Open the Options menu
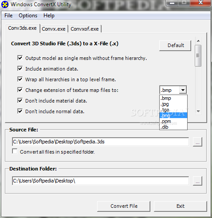The height and width of the screenshot is (218, 212). click(x=28, y=16)
